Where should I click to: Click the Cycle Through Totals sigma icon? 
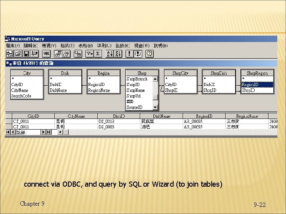pyautogui.click(x=98, y=53)
